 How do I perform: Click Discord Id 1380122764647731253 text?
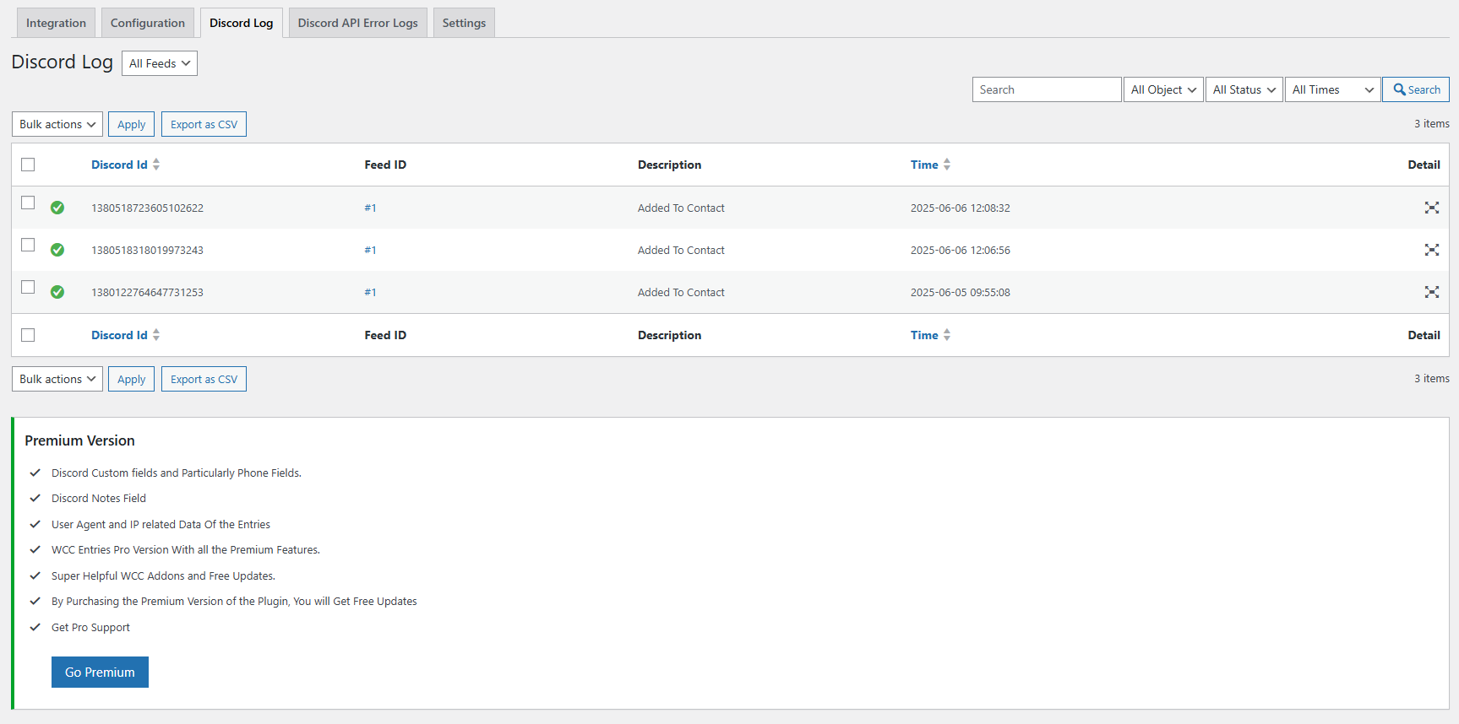[x=147, y=292]
